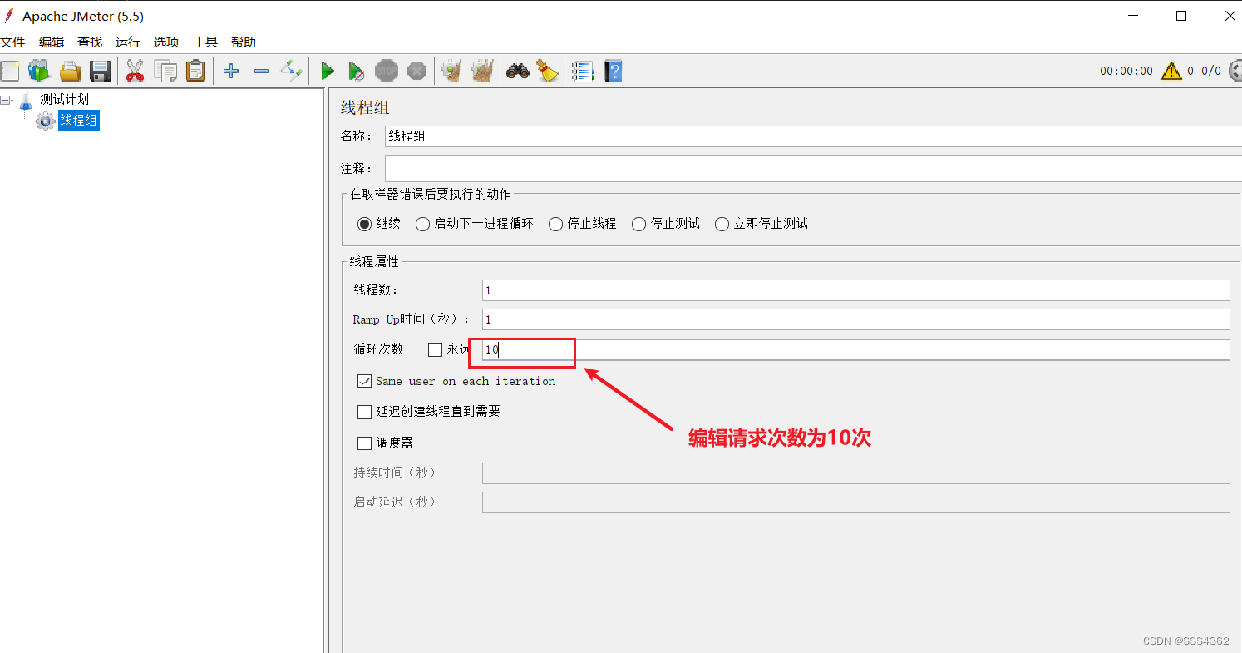Open the 运行 menu

click(x=128, y=42)
